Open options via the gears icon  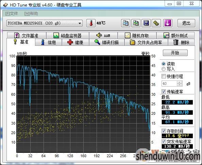pos(156,23)
